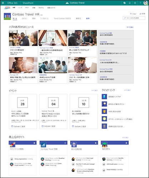Open news image of team meeting at table
Screen dimensions: 149x178
click(53, 65)
